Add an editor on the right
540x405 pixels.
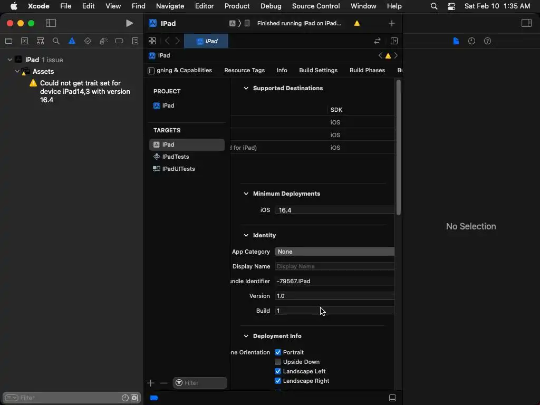point(394,41)
